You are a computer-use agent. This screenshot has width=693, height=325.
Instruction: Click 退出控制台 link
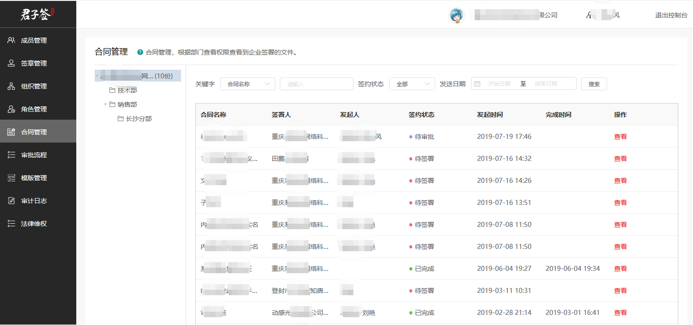point(671,15)
